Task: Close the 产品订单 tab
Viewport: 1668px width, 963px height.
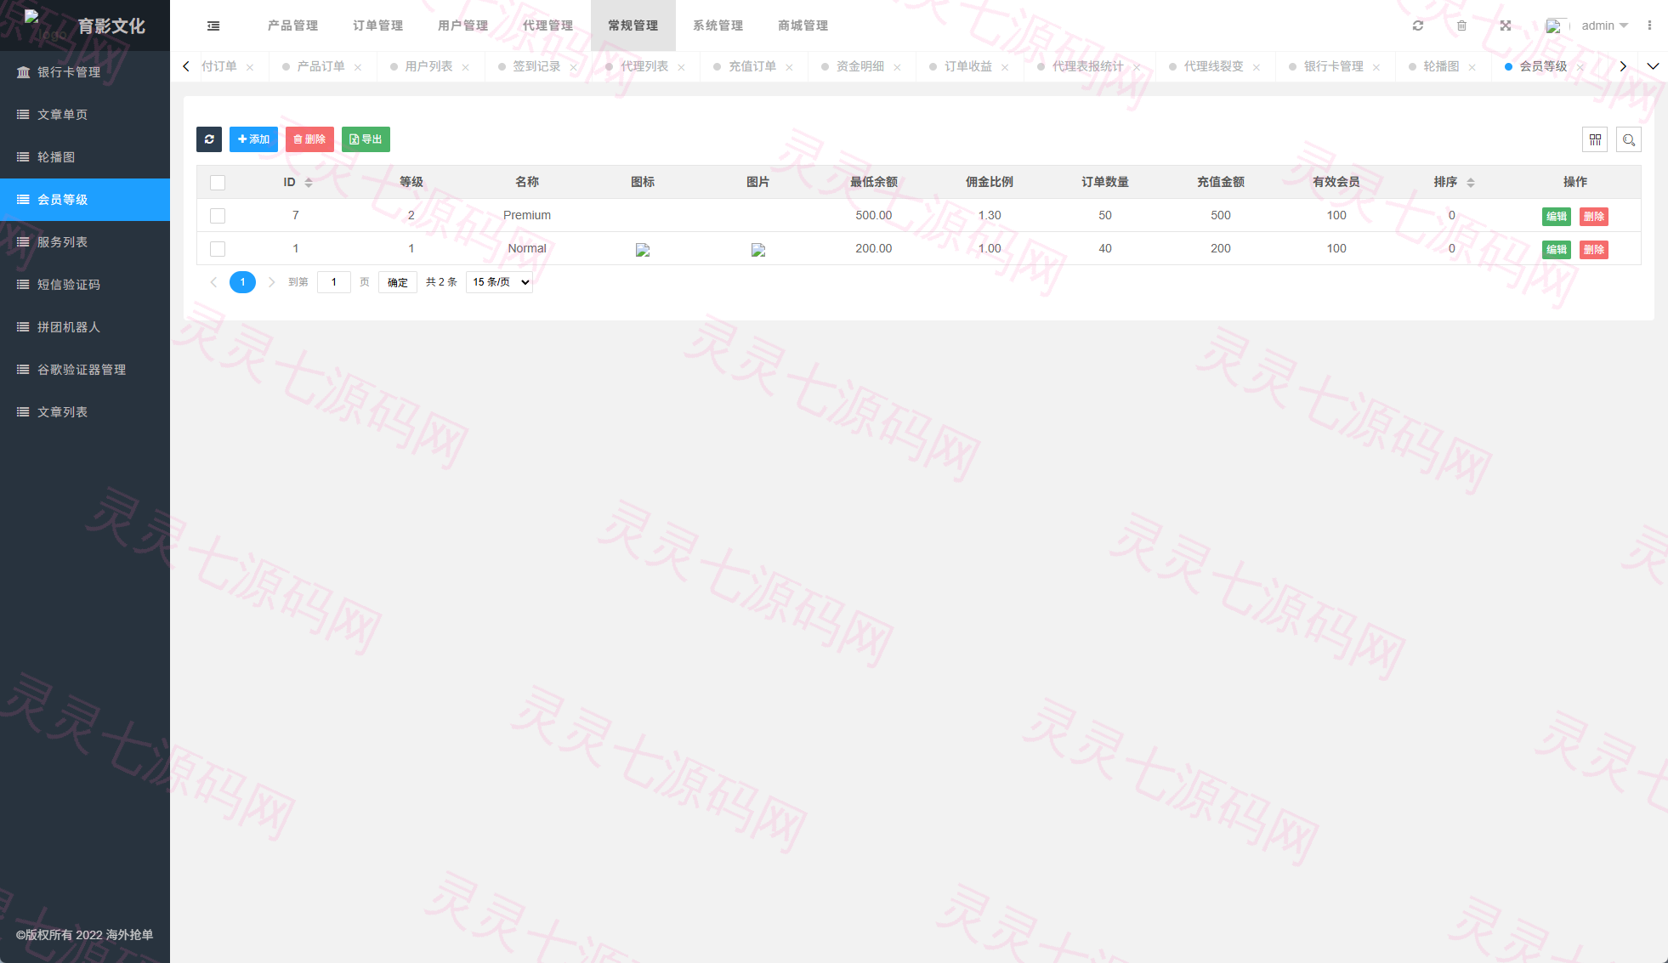Action: 358,67
